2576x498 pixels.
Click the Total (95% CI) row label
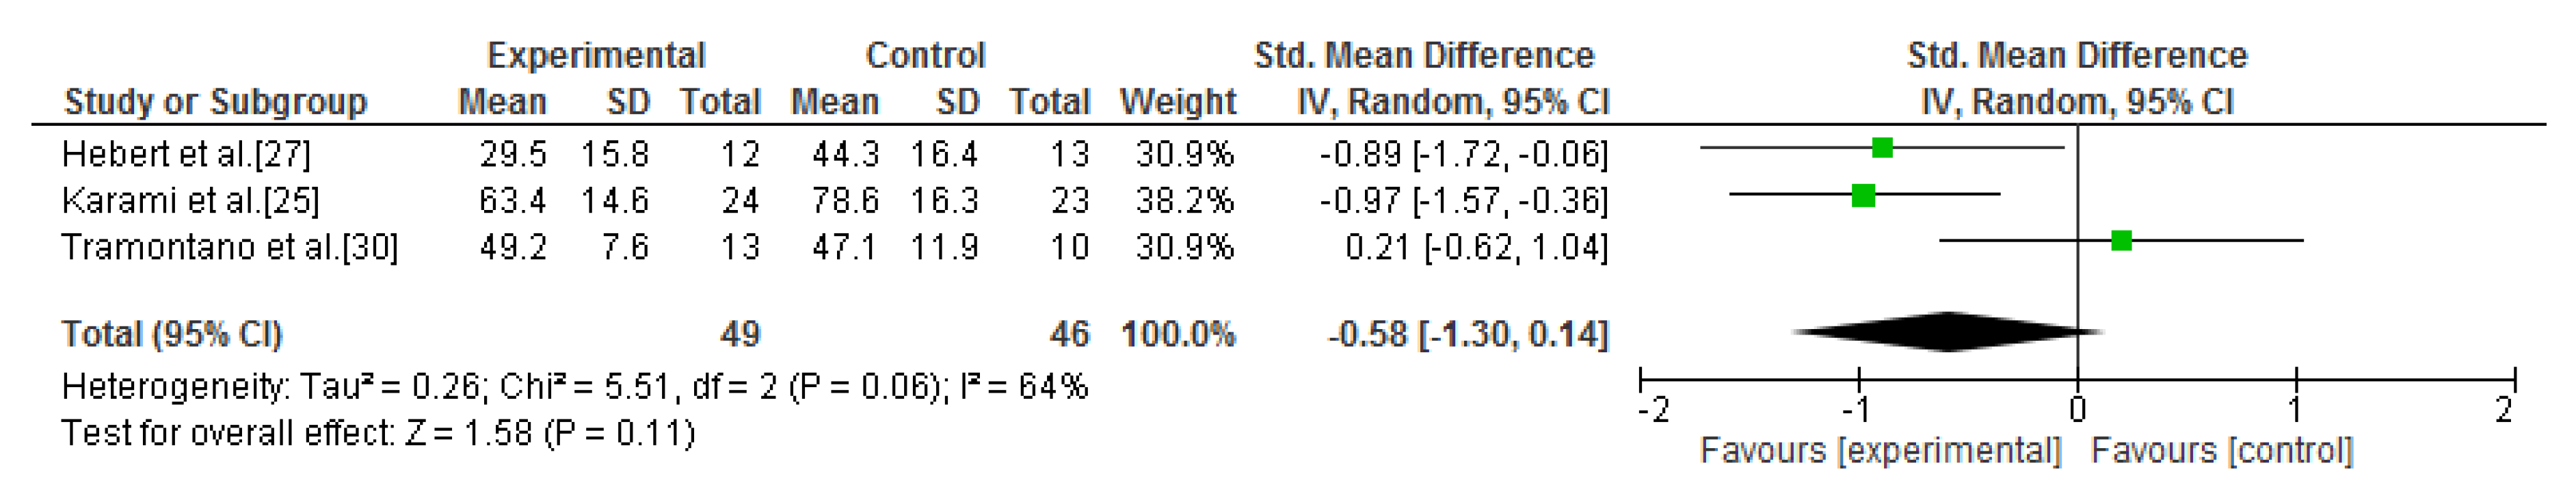(172, 334)
